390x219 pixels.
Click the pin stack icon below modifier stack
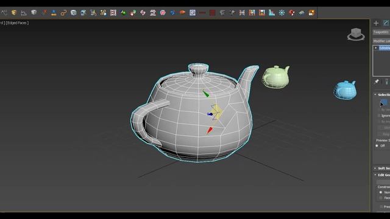377,82
